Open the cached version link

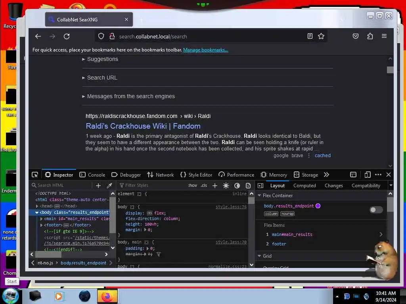[323, 156]
